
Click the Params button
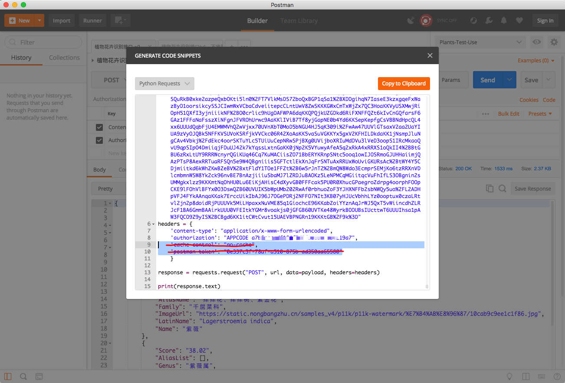[x=451, y=80]
